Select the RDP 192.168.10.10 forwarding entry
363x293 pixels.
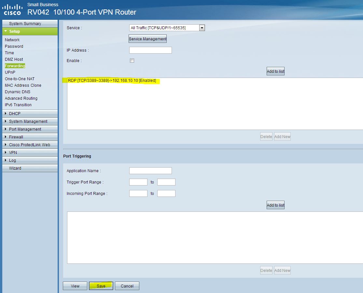112,81
